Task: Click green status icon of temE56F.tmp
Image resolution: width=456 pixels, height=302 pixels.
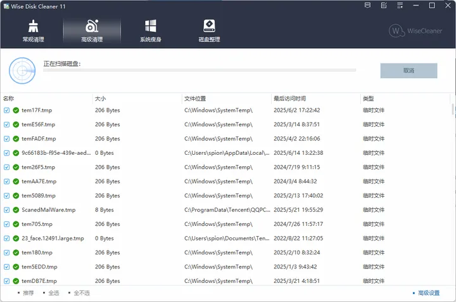Action: 16,124
